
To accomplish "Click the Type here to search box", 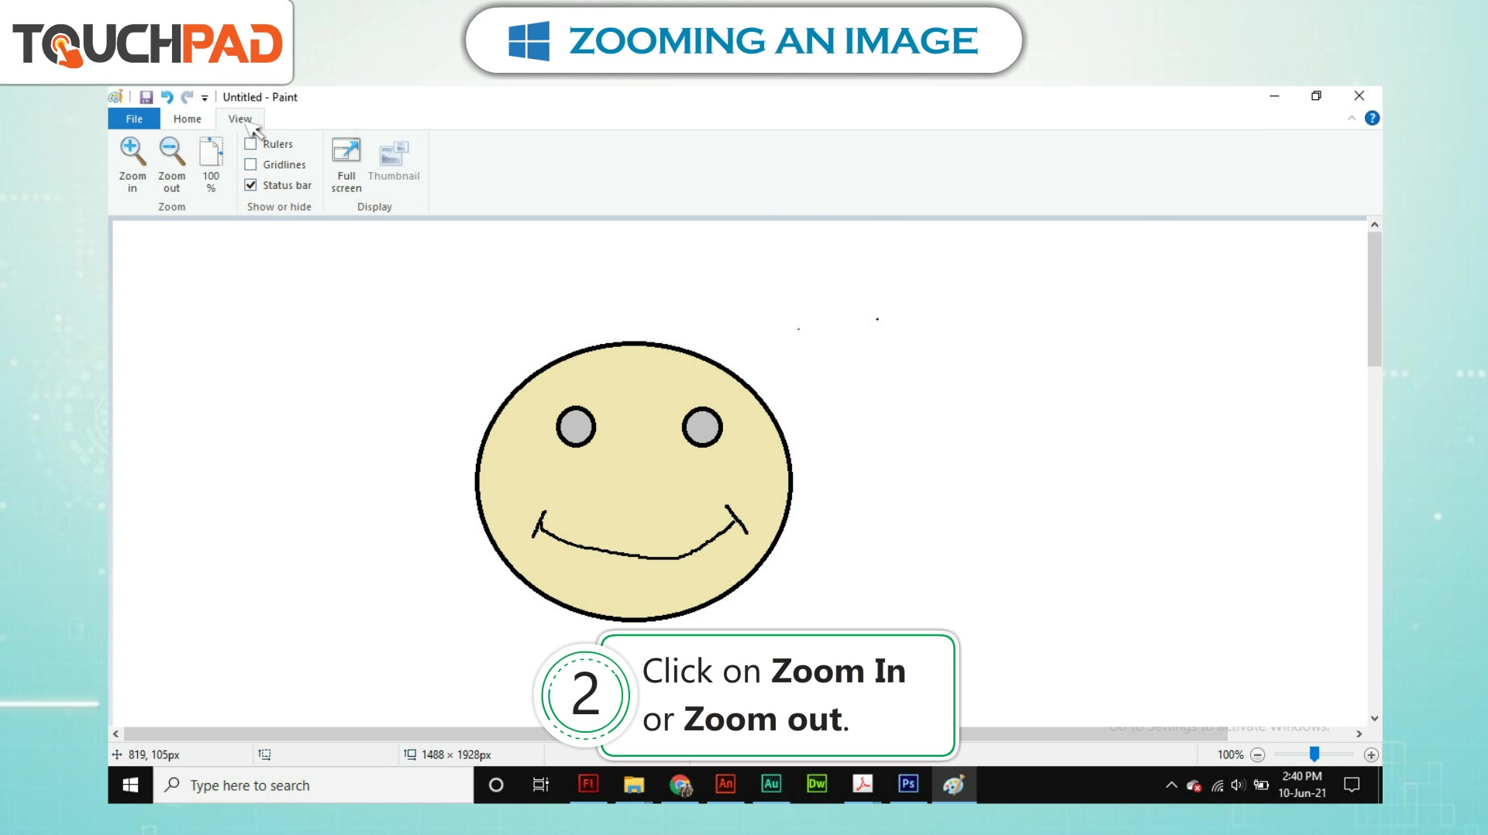I will [x=313, y=785].
